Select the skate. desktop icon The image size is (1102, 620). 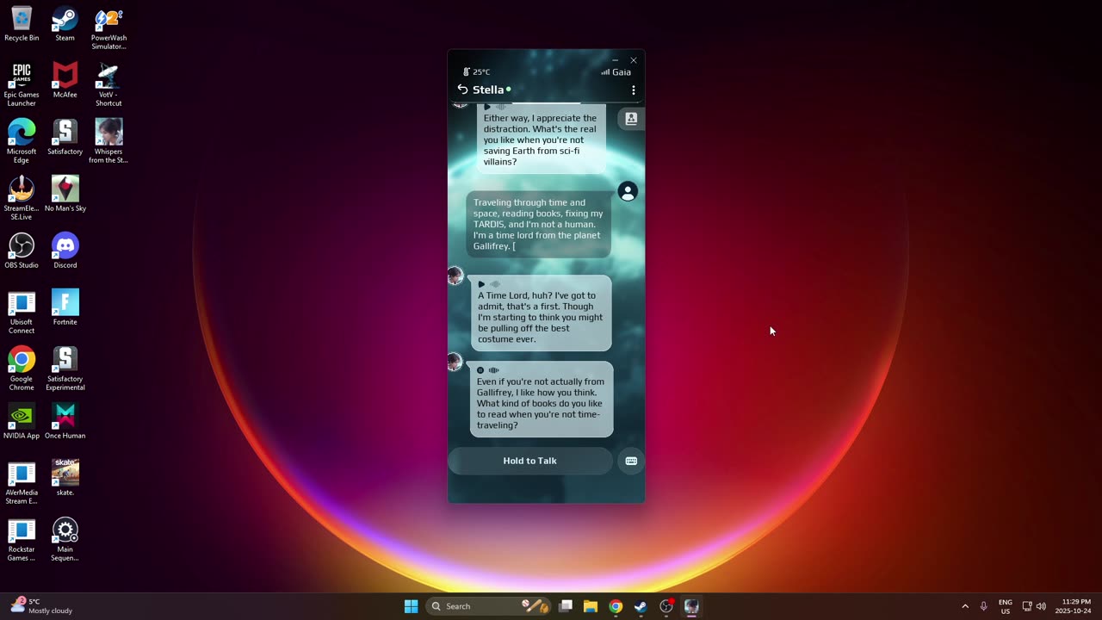[x=65, y=478]
